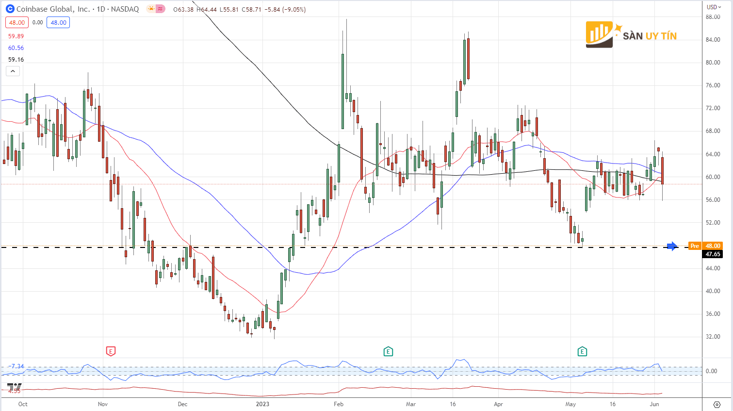Click the May label on time axis
The image size is (733, 411).
570,404
